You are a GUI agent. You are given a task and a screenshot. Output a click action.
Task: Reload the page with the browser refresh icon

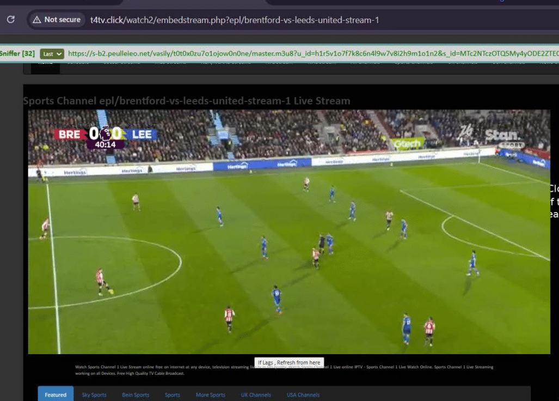[x=10, y=20]
